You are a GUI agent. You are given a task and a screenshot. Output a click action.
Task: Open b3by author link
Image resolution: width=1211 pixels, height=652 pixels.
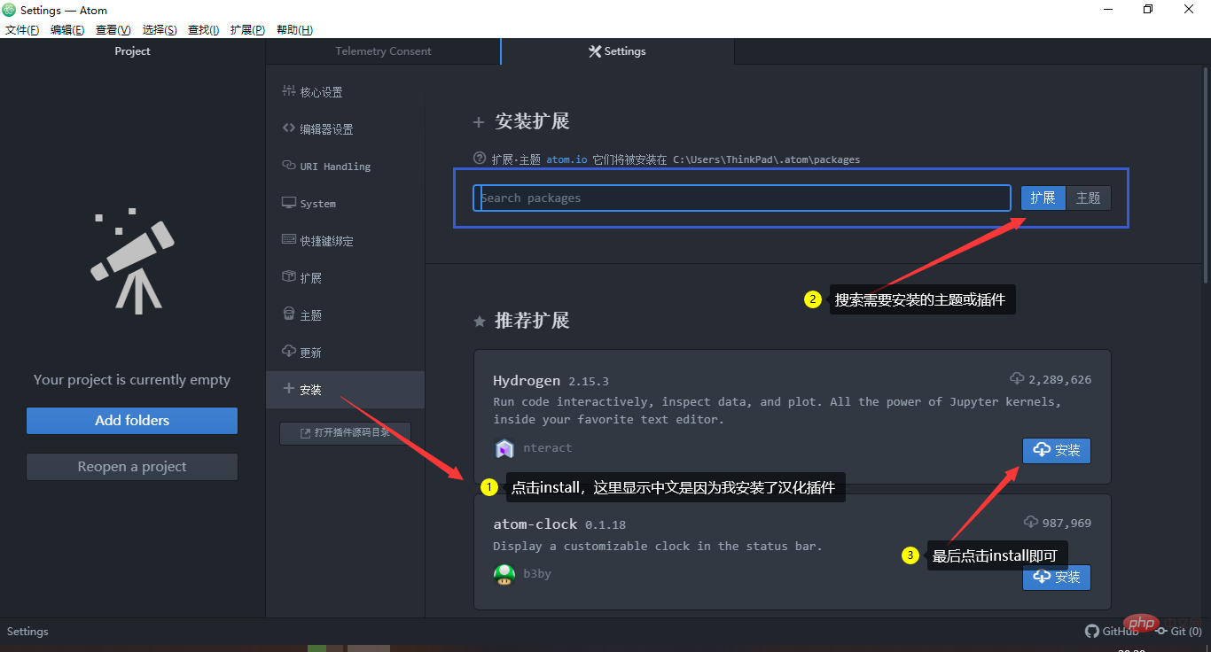[537, 574]
